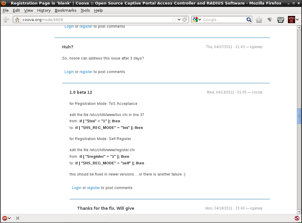Click the 'Thanks for the fix. Will give' title

(106, 208)
